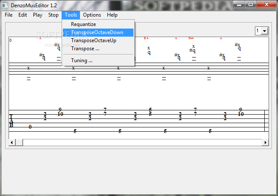Click the red F#4 note label
278x196 pixels.
(191, 38)
